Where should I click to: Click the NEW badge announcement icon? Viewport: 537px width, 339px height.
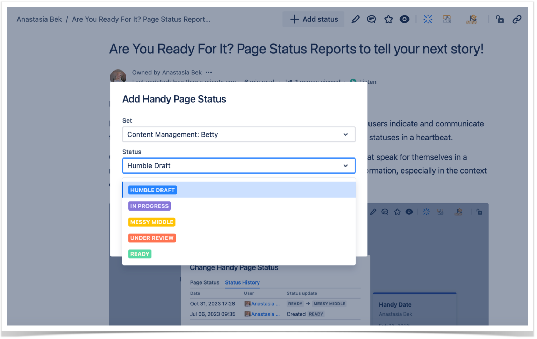click(472, 20)
